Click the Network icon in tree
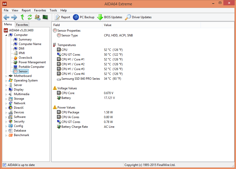236x169 pixels. point(11,103)
